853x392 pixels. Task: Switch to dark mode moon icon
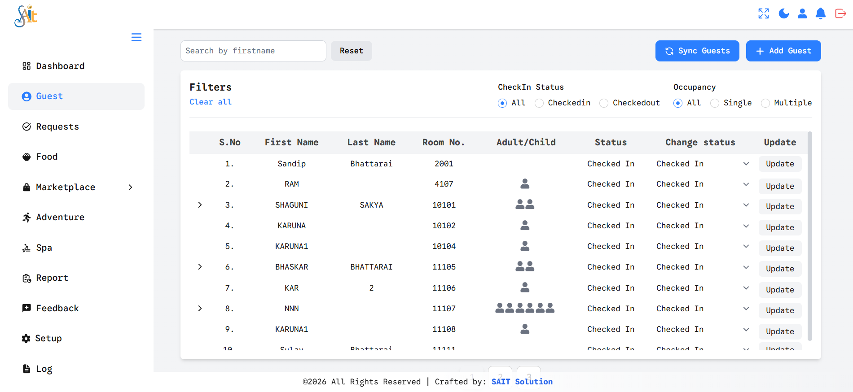point(784,13)
